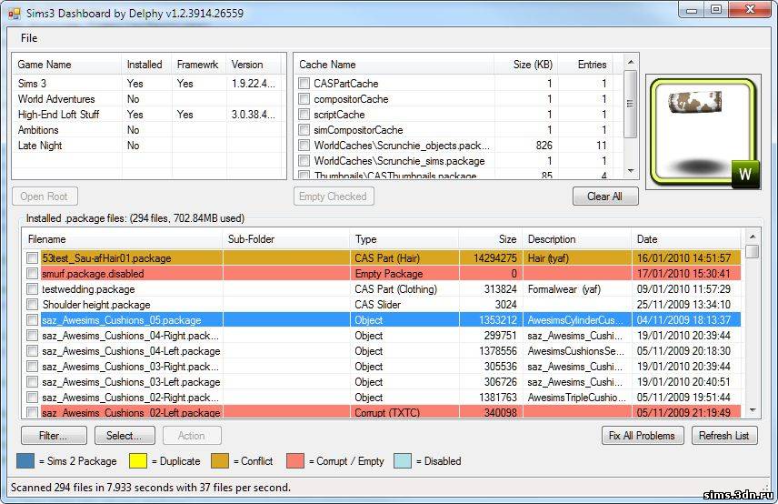Select the Late Night game row

[147, 146]
